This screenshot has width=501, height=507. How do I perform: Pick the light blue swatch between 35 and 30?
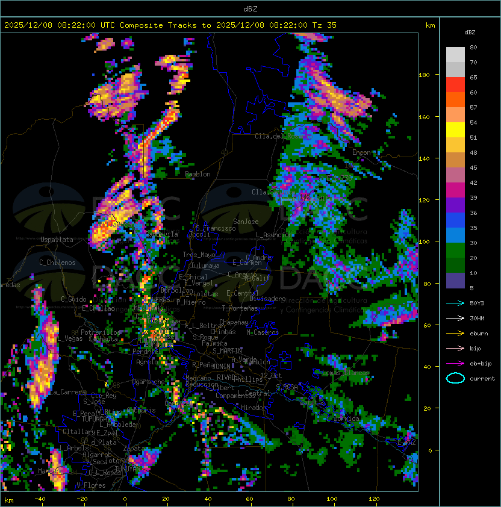coord(455,235)
